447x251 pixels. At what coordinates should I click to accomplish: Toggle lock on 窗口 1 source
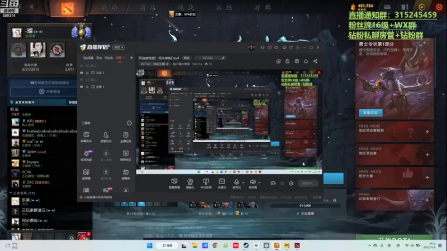click(x=87, y=80)
